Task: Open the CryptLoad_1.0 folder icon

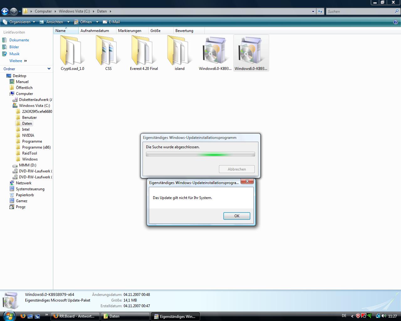Action: [x=72, y=50]
